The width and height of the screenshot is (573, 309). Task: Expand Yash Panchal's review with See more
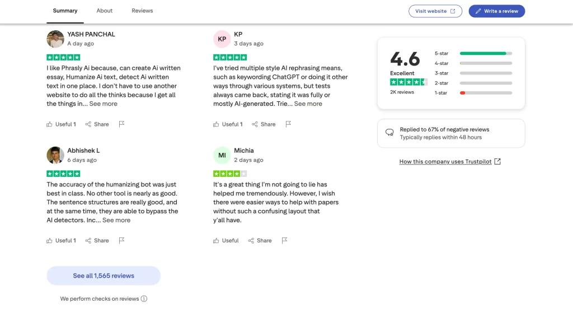(x=104, y=104)
